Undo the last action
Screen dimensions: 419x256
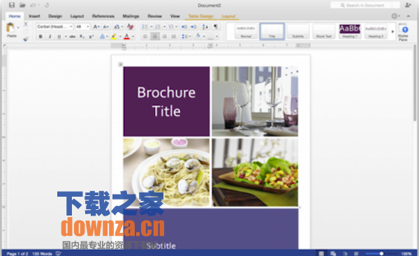(33, 5)
